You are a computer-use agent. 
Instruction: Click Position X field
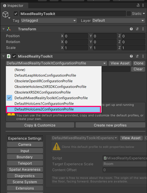pyautogui.click(x=76, y=36)
